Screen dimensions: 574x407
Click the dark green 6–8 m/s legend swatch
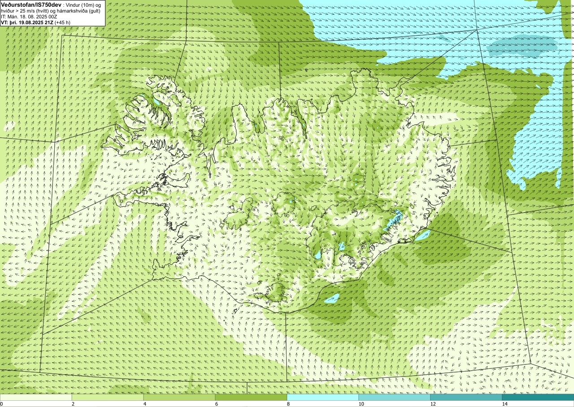251,398
